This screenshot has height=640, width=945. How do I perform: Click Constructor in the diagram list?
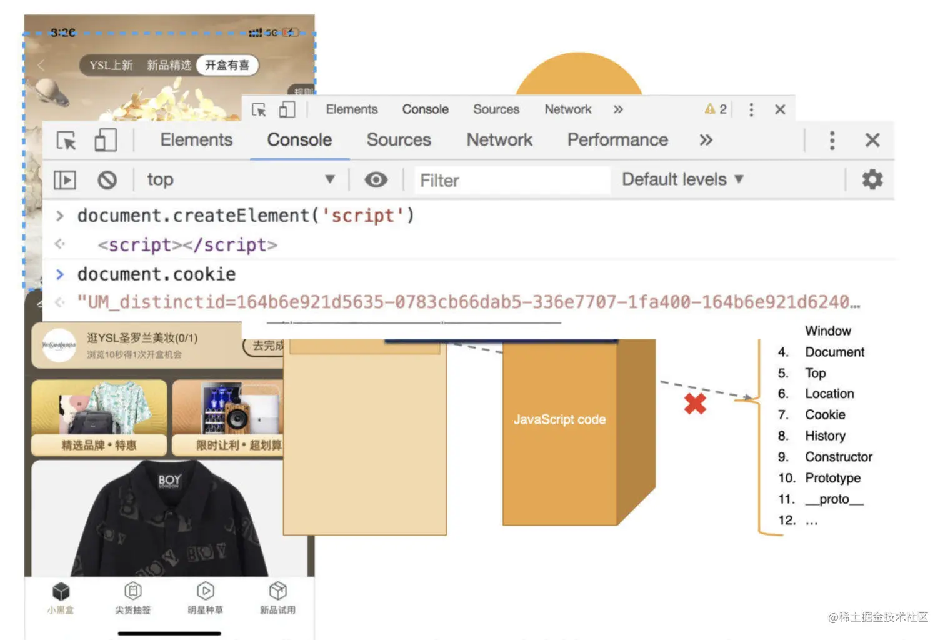tap(838, 457)
